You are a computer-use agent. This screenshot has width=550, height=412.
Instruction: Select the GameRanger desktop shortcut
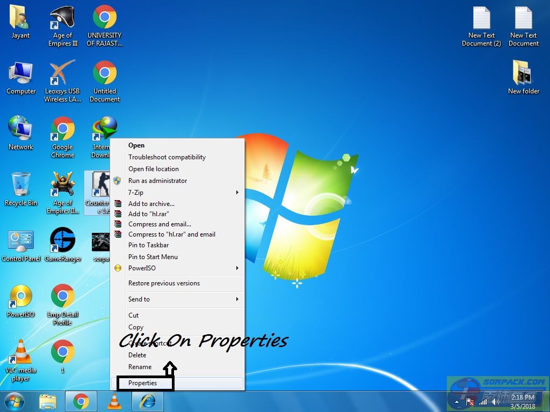(x=62, y=244)
